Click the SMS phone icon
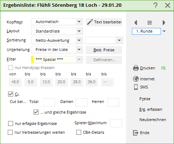The width and height of the screenshot is (174, 144). [136, 87]
